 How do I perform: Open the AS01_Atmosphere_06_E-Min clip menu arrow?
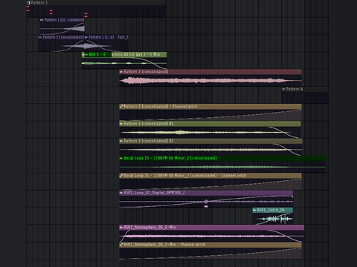121,228
